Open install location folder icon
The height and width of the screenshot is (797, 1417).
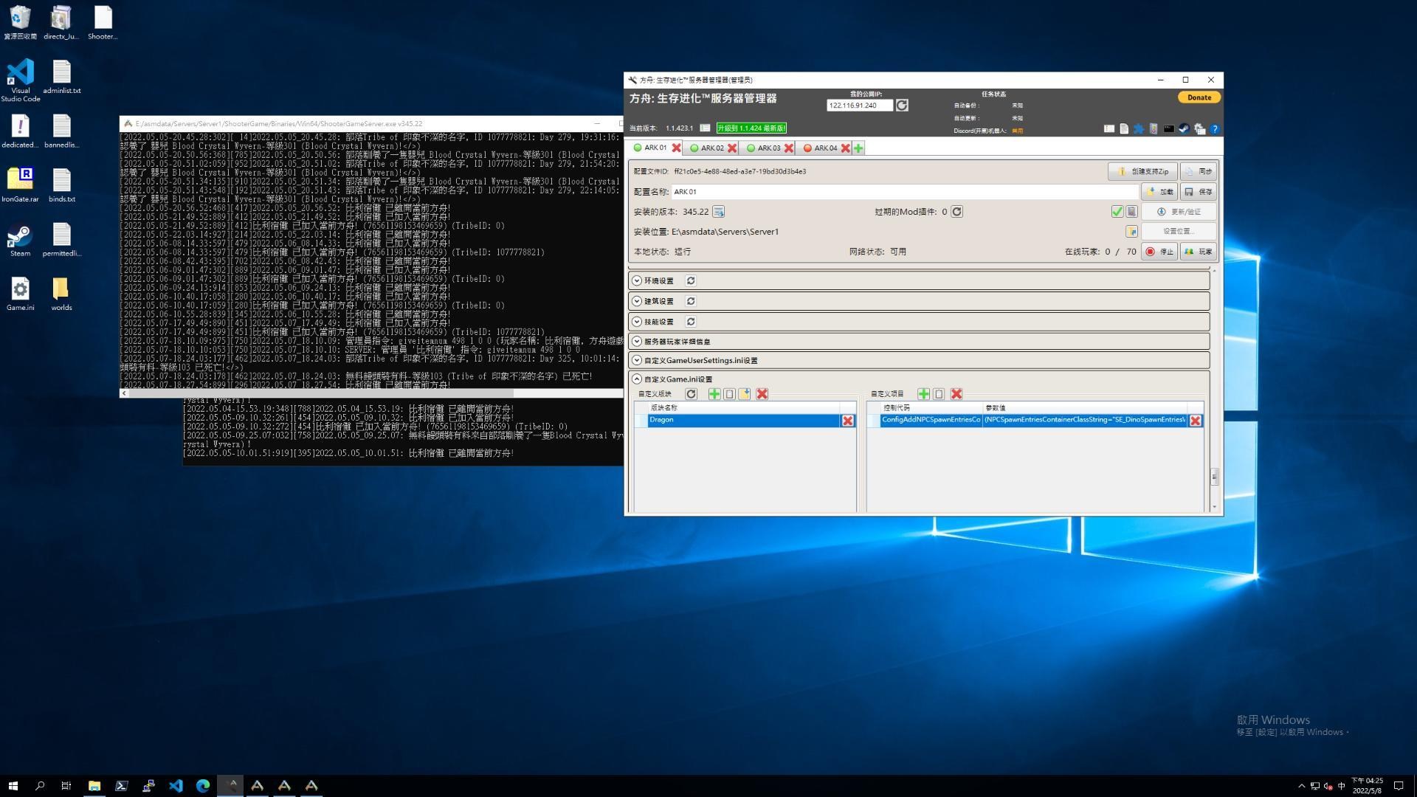coord(1131,232)
